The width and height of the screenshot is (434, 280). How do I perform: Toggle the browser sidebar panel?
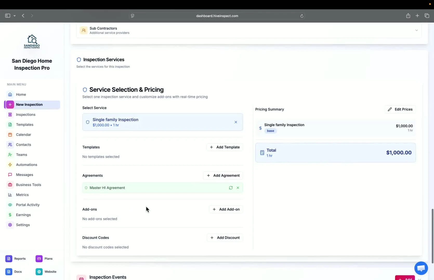coord(8,16)
